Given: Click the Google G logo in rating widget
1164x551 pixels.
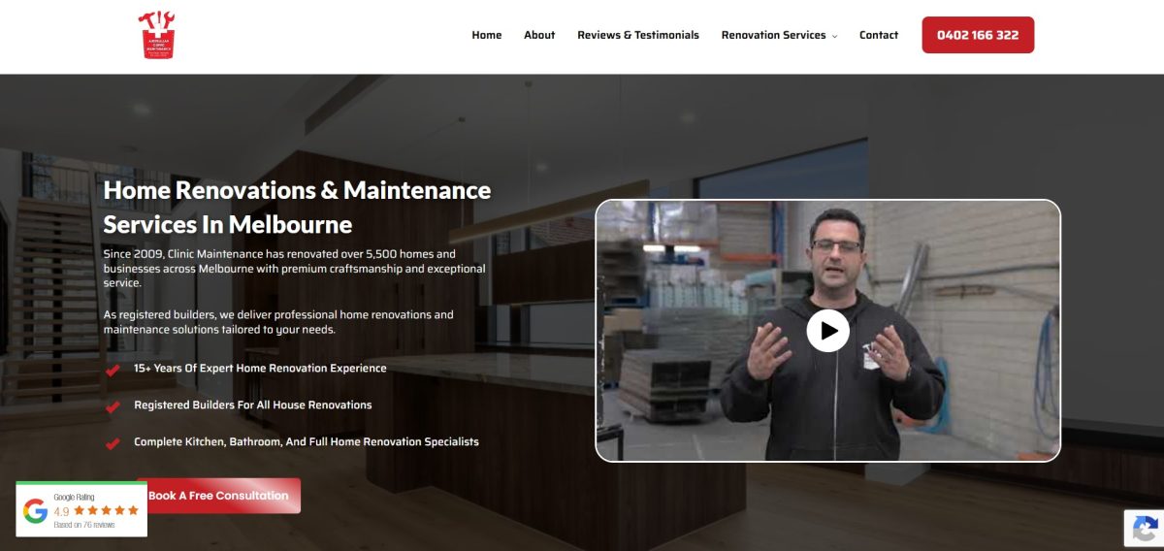Looking at the screenshot, I should pyautogui.click(x=36, y=510).
